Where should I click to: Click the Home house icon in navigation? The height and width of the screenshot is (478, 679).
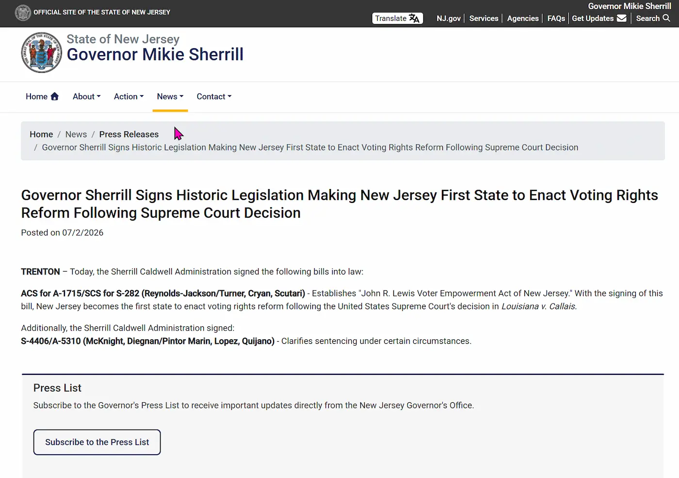[54, 96]
